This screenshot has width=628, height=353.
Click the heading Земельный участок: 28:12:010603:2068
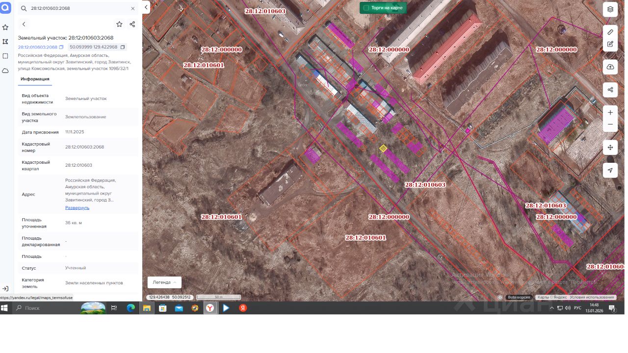(66, 38)
